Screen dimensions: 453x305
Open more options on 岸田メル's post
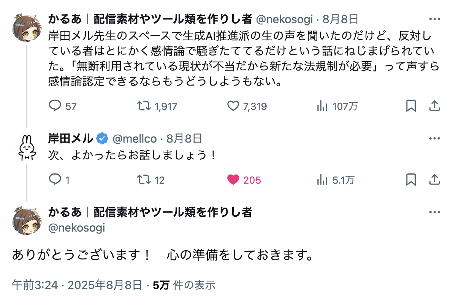click(434, 138)
